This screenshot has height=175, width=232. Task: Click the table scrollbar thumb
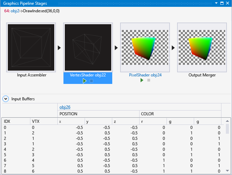tap(228, 129)
